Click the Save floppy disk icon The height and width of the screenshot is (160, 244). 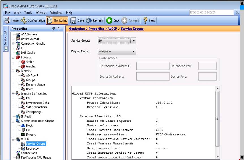coord(73,20)
